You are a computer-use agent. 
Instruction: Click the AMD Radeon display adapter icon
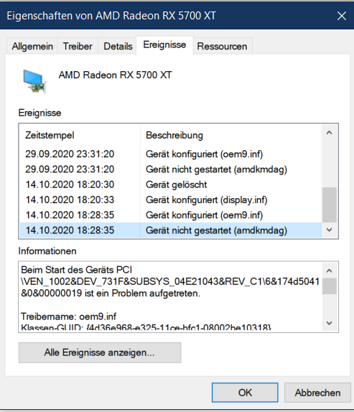(34, 81)
